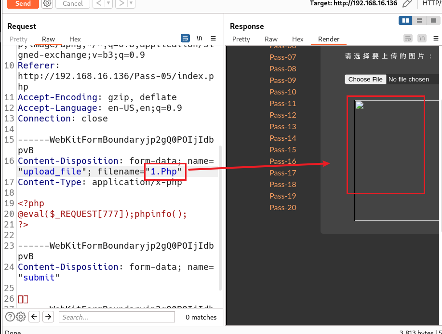Select the Request Hex tab
This screenshot has width=442, height=334.
click(x=75, y=39)
